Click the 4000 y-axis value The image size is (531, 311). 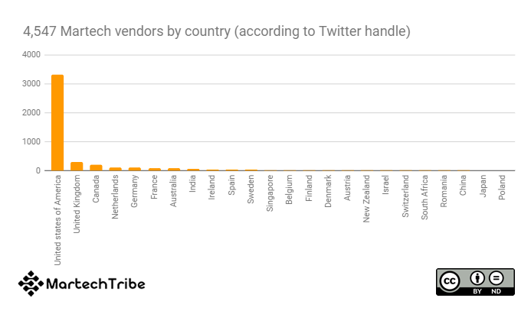pyautogui.click(x=31, y=55)
